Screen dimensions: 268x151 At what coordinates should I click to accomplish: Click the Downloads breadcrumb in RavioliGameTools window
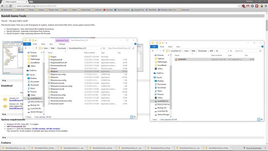[x=62, y=48]
